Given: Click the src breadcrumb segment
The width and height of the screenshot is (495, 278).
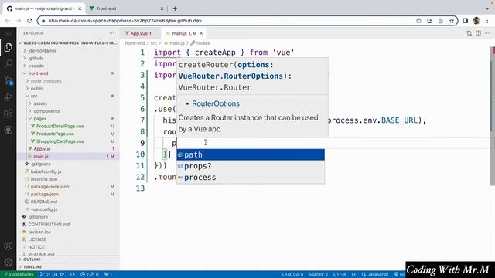Looking at the screenshot, I should [153, 43].
